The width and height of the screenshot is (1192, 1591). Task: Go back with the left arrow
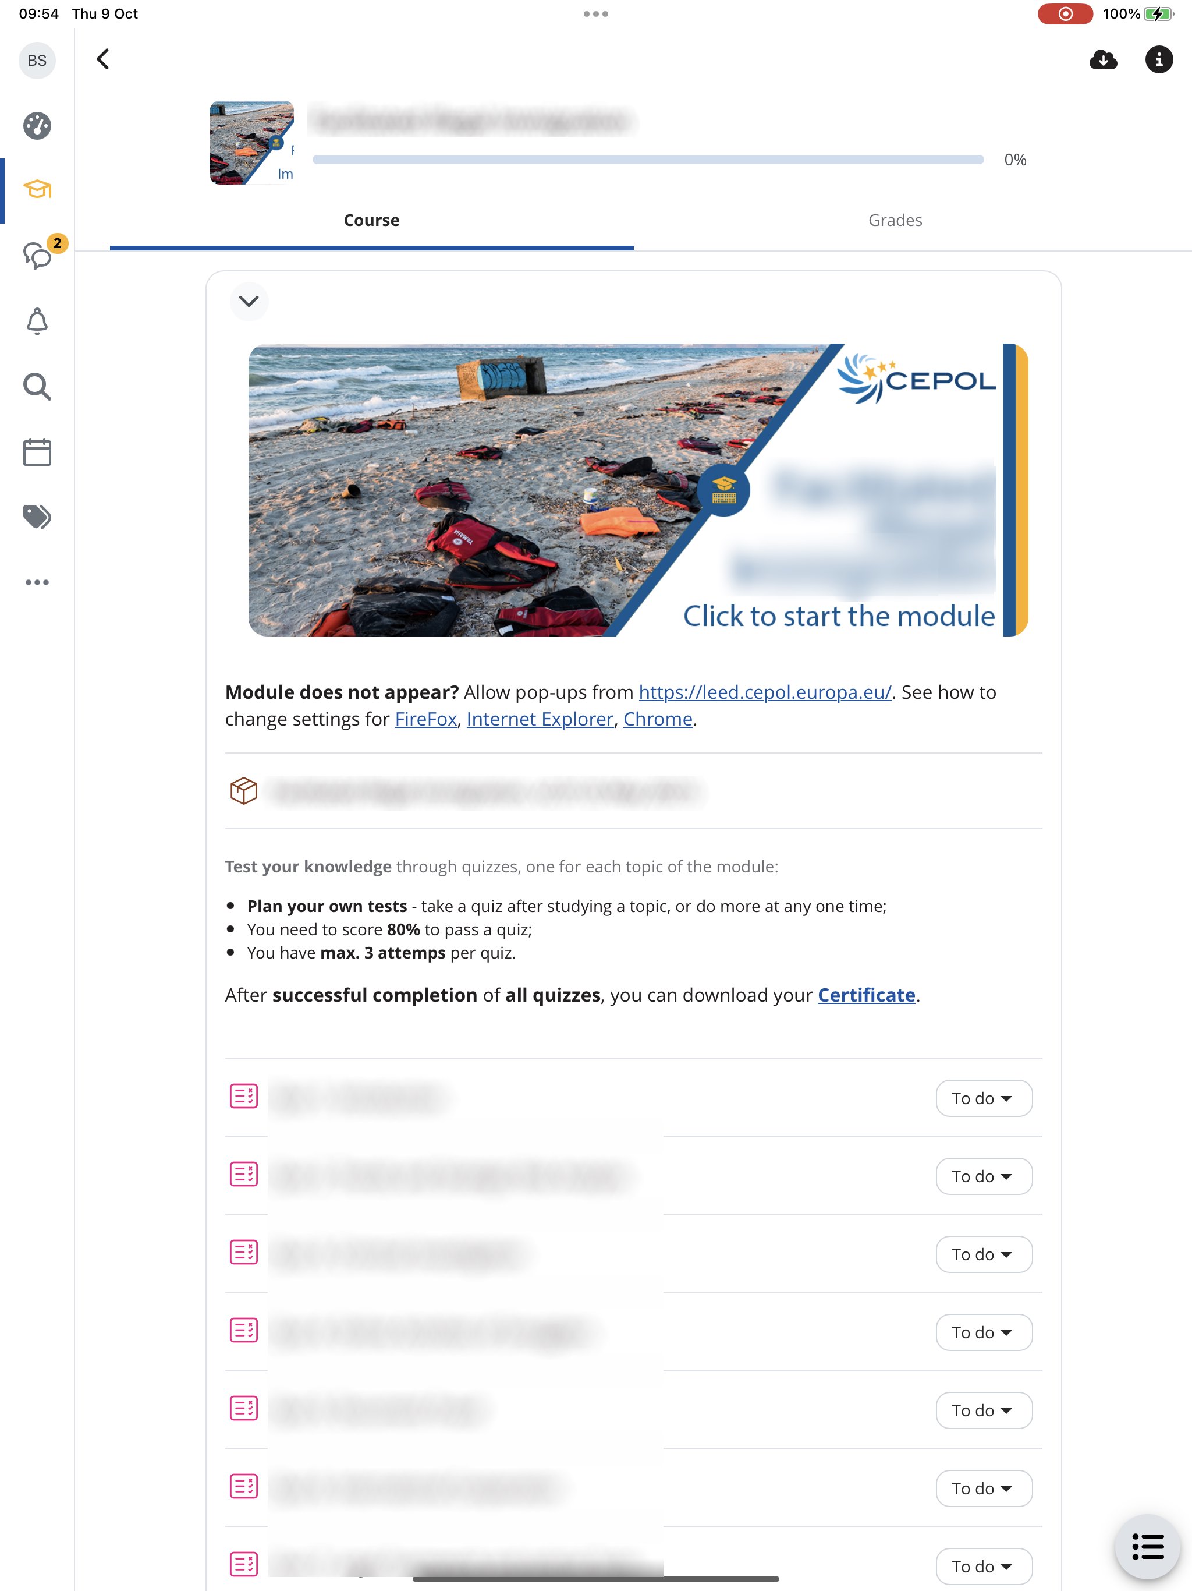point(103,59)
